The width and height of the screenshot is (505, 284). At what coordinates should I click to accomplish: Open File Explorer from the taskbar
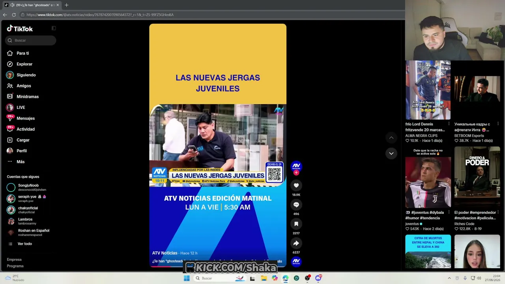point(264,278)
